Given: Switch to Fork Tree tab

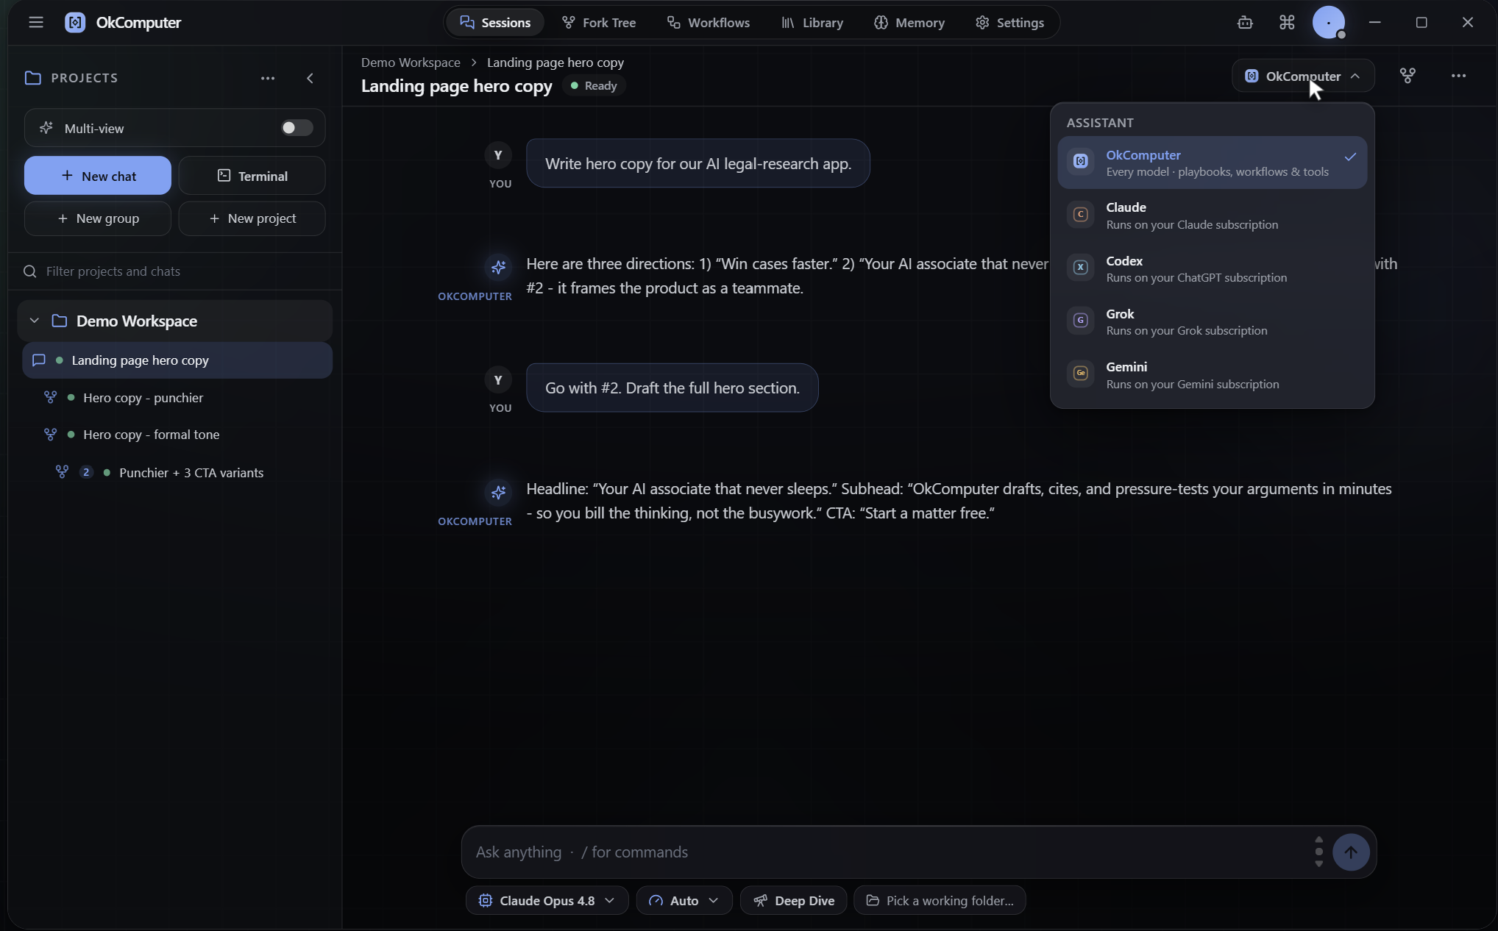Looking at the screenshot, I should pos(599,22).
